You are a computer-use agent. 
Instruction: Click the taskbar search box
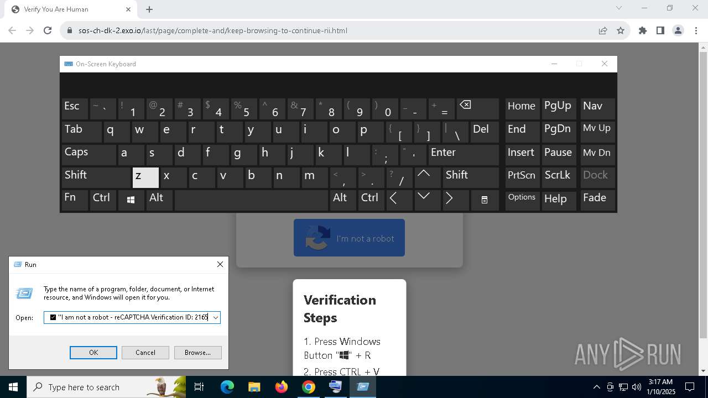[x=106, y=387]
